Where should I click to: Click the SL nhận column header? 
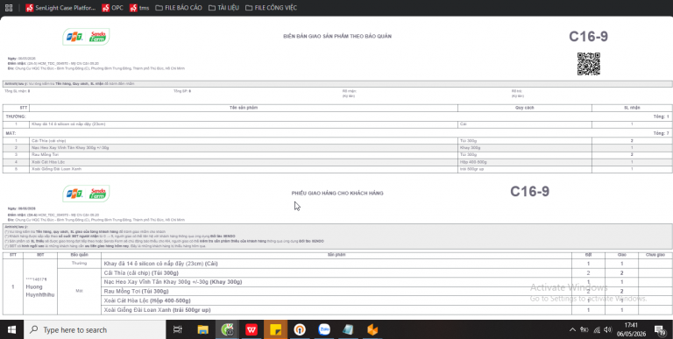point(632,108)
